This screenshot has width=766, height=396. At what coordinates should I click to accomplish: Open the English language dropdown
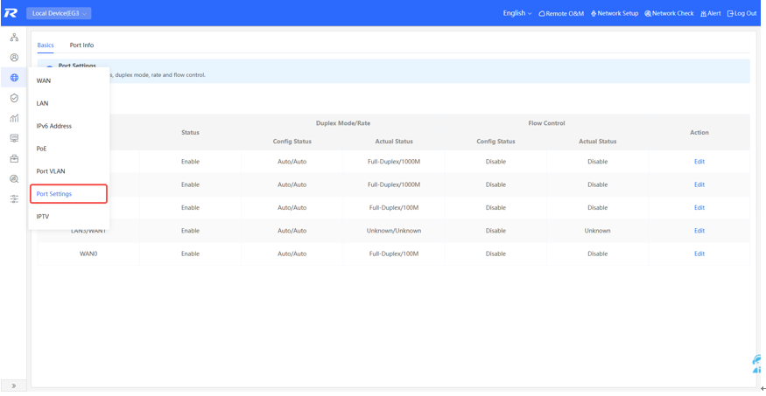(x=517, y=13)
